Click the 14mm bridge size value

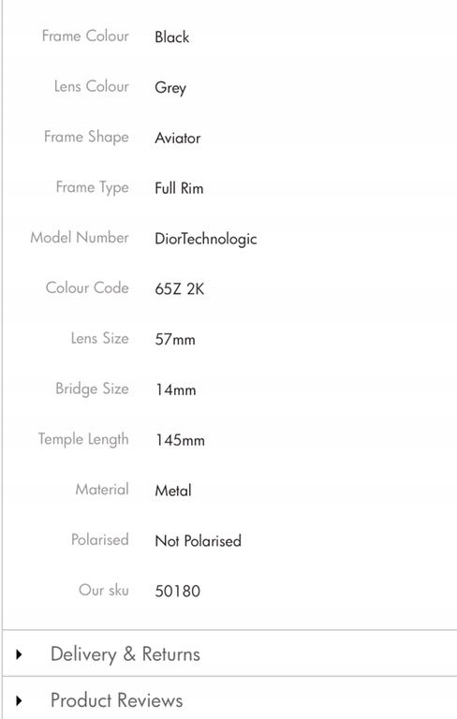click(x=176, y=389)
